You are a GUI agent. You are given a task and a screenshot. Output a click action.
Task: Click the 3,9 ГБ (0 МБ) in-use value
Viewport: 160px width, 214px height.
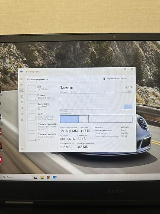[69, 131]
